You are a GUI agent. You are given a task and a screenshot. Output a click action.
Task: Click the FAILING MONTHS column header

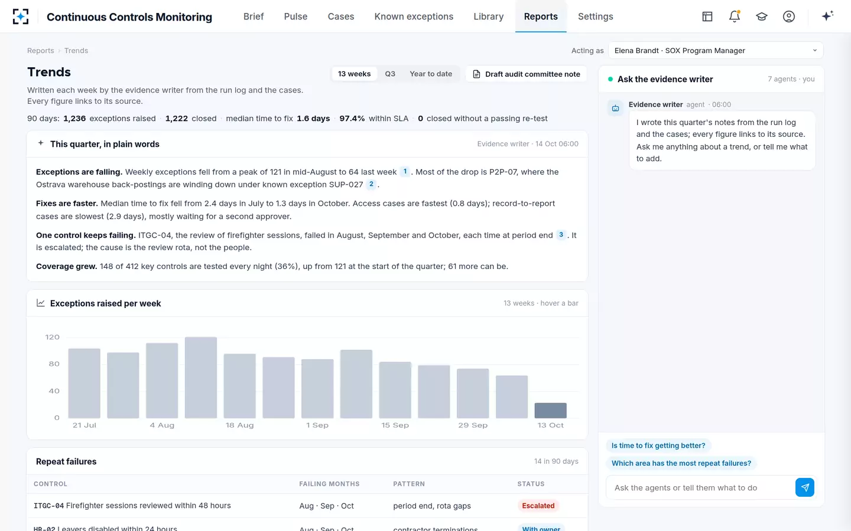329,484
